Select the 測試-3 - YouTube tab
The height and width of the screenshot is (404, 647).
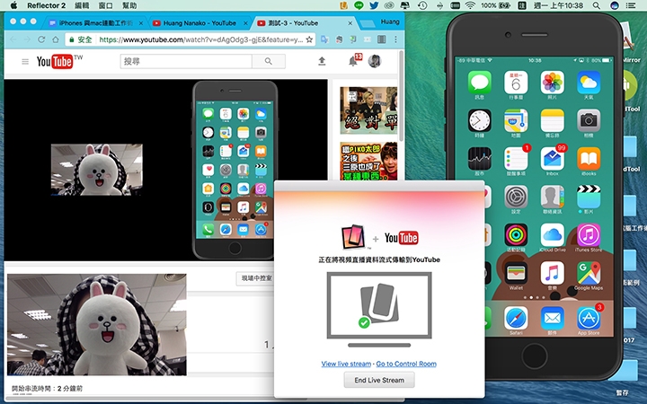304,23
